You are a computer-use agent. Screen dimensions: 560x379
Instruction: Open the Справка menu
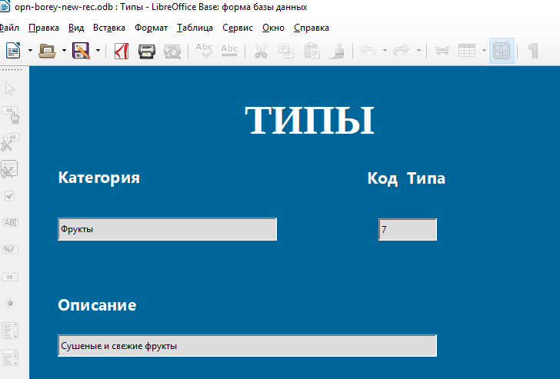(312, 28)
